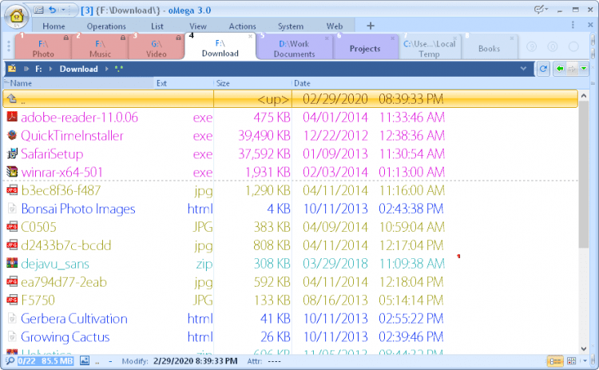
Task: Open the view mode dropdown in the status bar
Action: [x=585, y=361]
